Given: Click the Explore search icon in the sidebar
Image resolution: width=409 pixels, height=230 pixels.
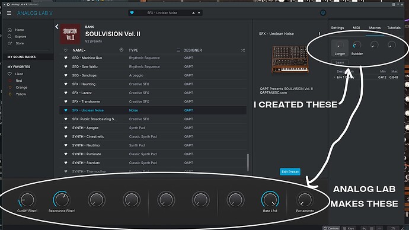Looking at the screenshot, I should coord(9,37).
